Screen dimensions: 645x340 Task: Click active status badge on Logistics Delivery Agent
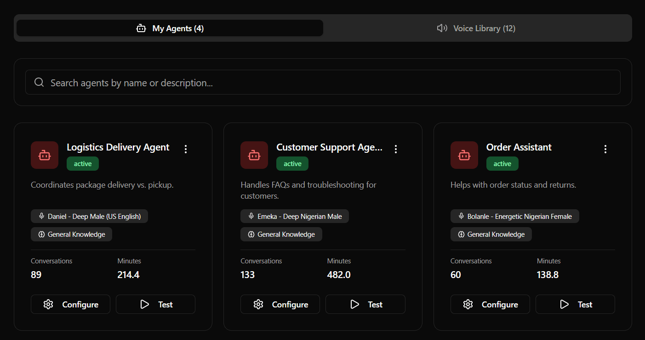83,164
